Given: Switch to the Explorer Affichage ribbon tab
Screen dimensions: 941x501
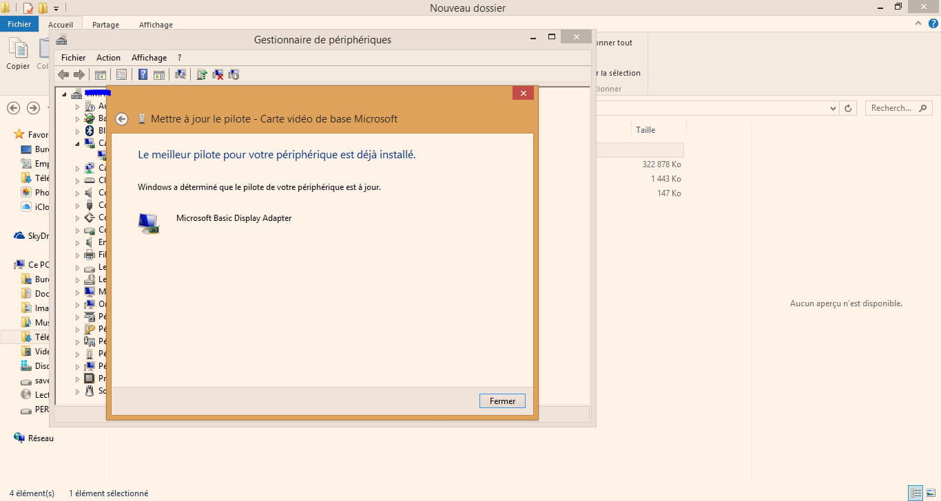Looking at the screenshot, I should click(x=156, y=25).
